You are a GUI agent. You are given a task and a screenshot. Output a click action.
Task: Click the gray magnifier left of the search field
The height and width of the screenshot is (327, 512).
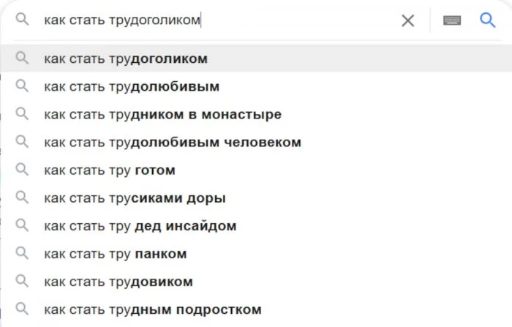[x=22, y=20]
